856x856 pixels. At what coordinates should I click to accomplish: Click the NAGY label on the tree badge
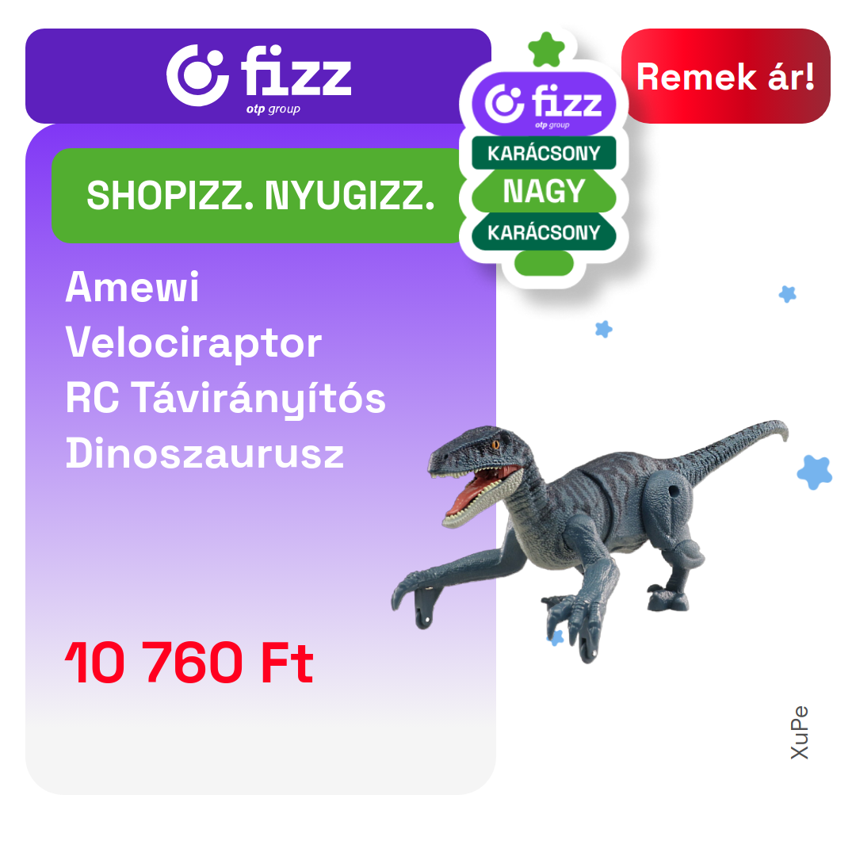coord(544,191)
